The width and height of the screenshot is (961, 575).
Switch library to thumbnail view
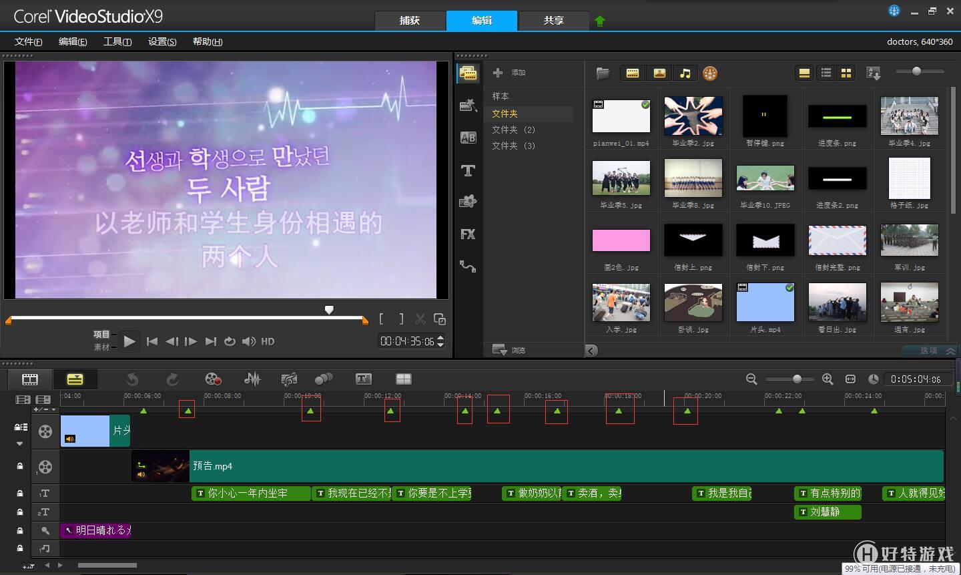(x=846, y=73)
